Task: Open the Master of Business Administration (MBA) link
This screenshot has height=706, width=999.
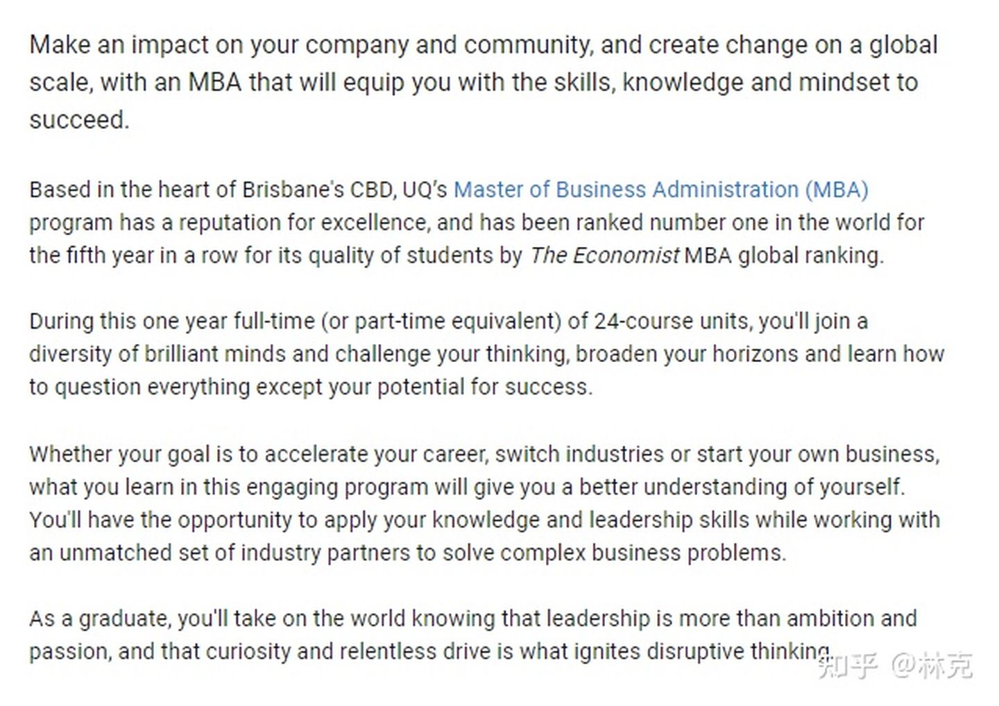Action: (660, 190)
